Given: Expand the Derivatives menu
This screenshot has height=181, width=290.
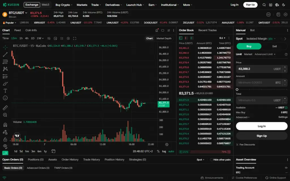Looking at the screenshot, I should point(114,5).
